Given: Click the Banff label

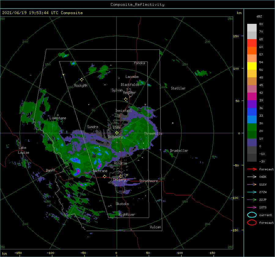Looking at the screenshot, I should point(50,170).
